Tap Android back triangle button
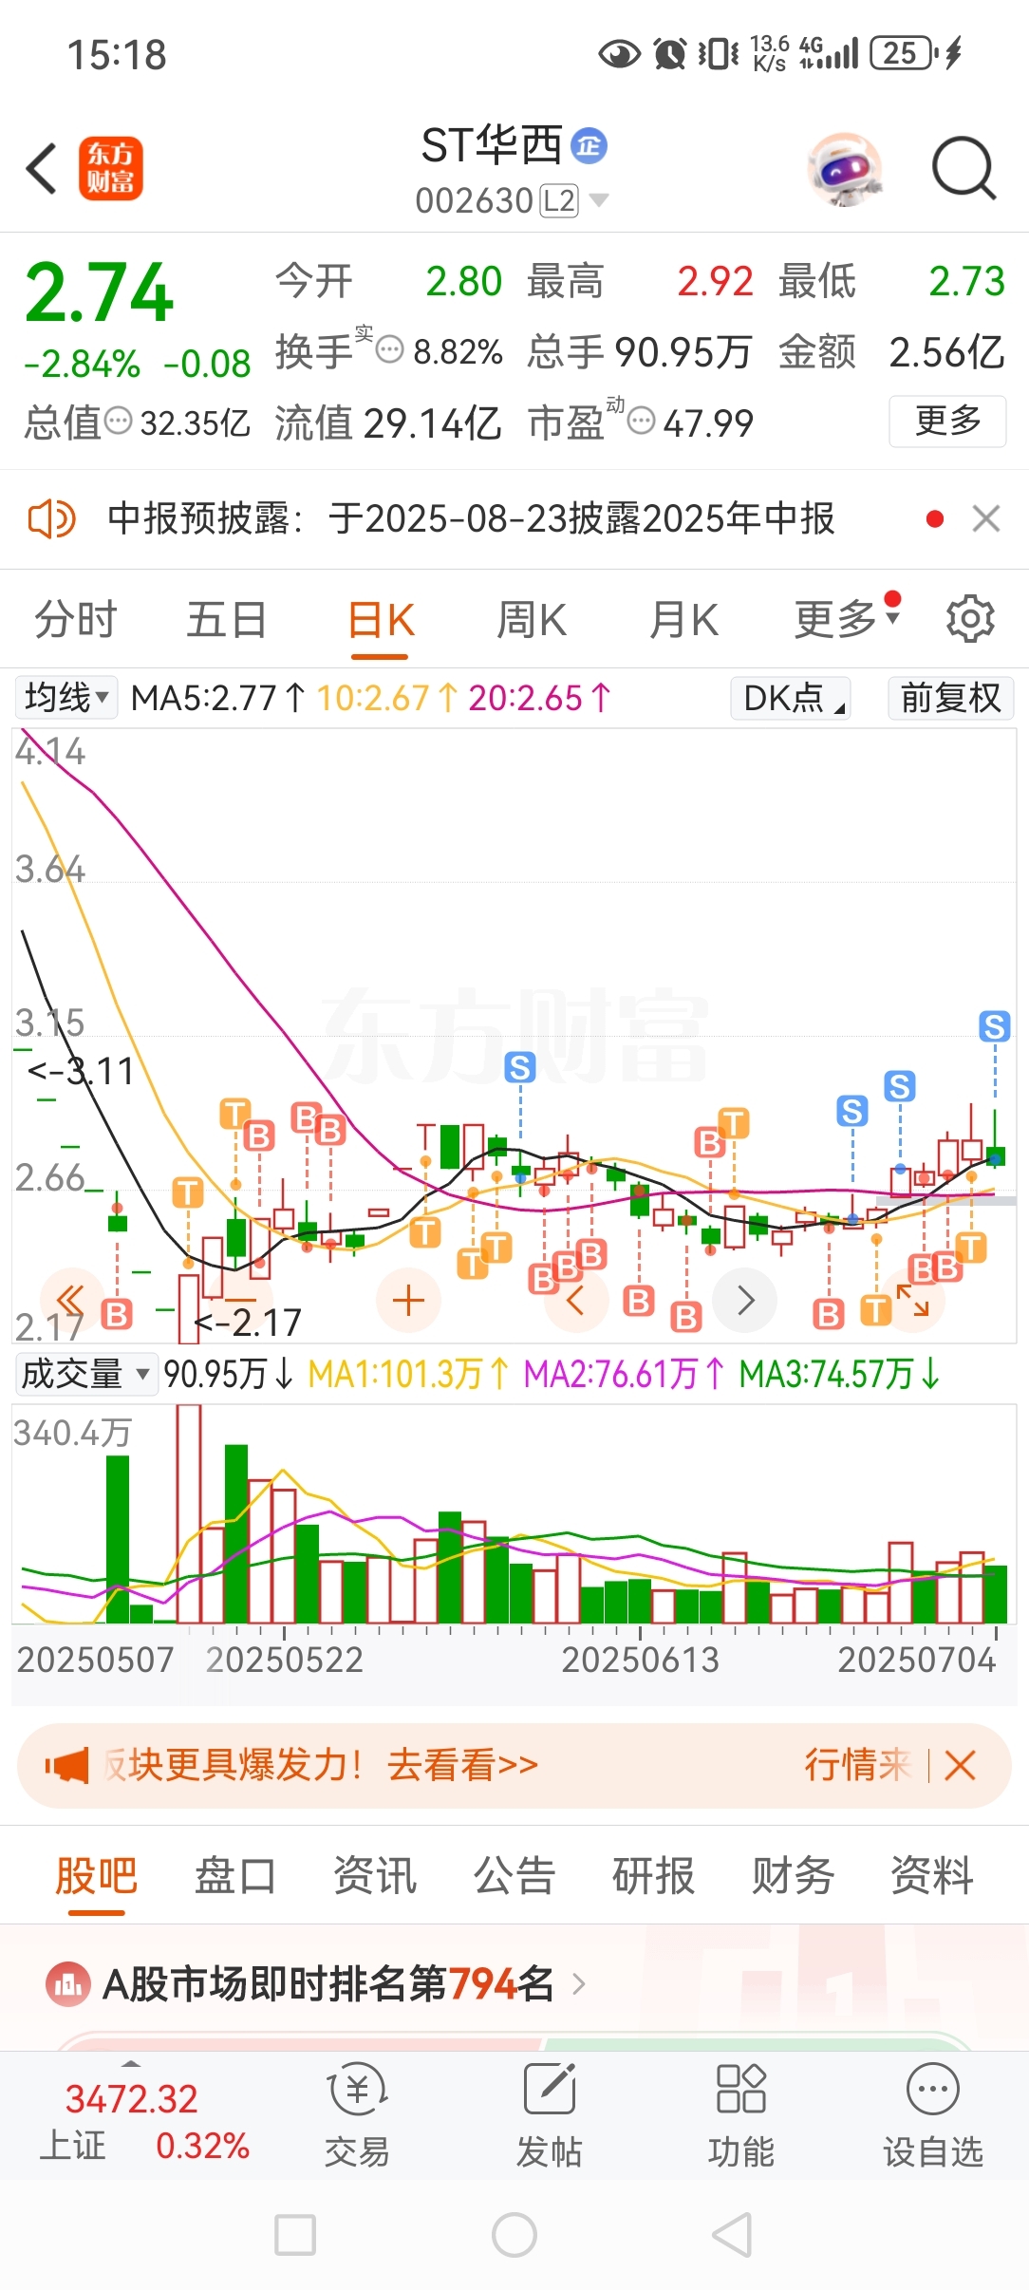The image size is (1029, 2290). 733,2235
